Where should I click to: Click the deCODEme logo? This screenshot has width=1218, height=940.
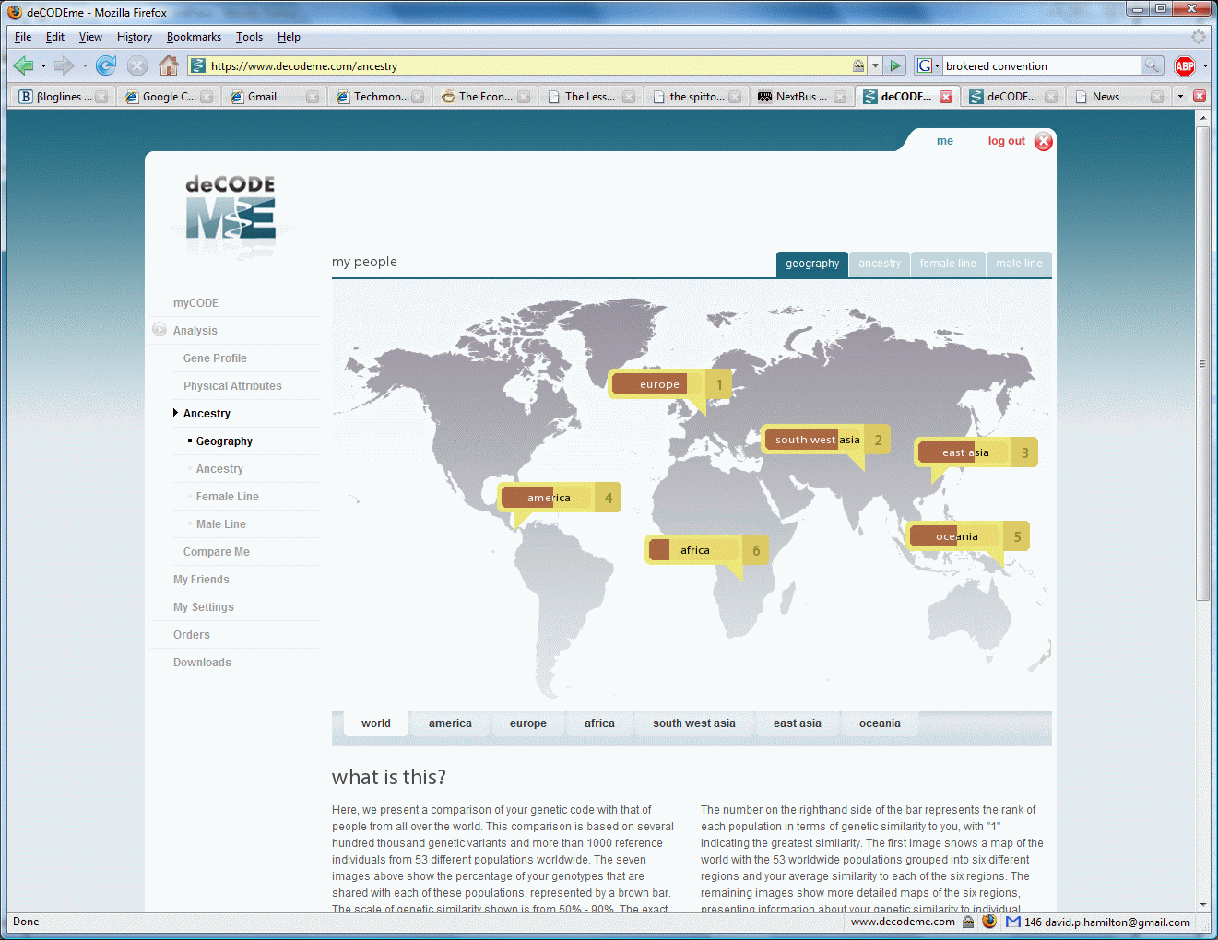pos(231,210)
